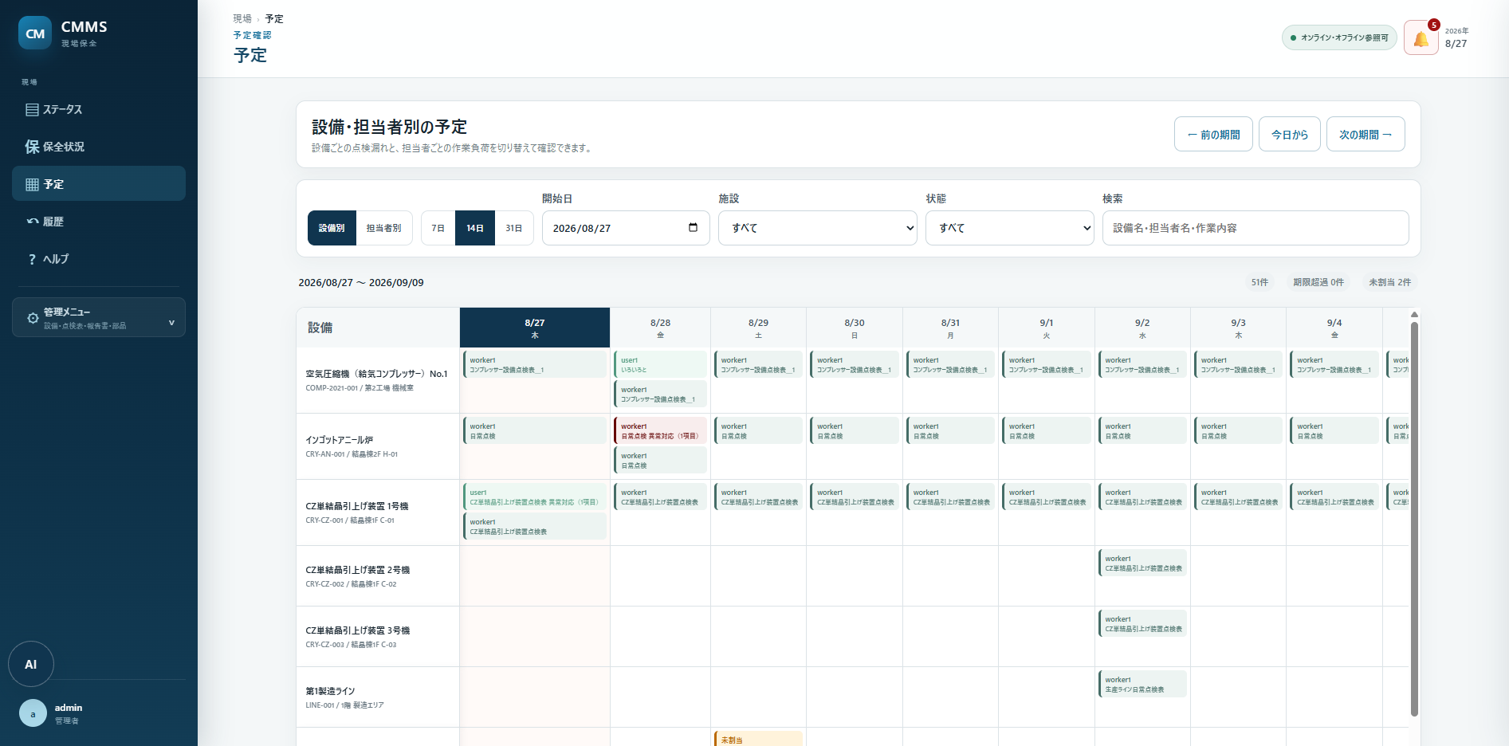This screenshot has height=746, width=1509.
Task: Click the 履歴 history icon
Action: (33, 222)
